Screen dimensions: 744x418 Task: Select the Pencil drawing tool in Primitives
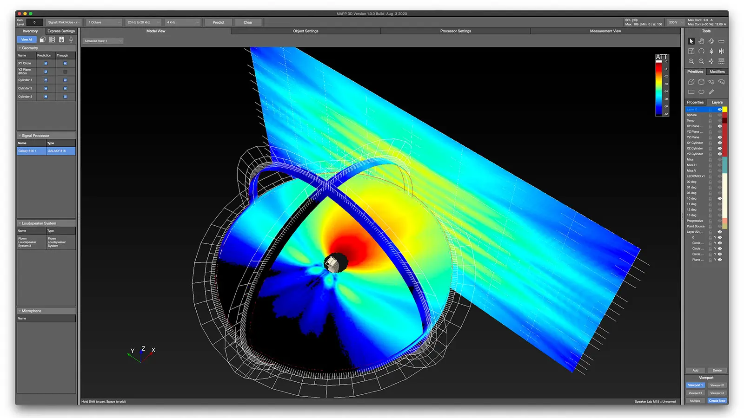[x=711, y=92]
